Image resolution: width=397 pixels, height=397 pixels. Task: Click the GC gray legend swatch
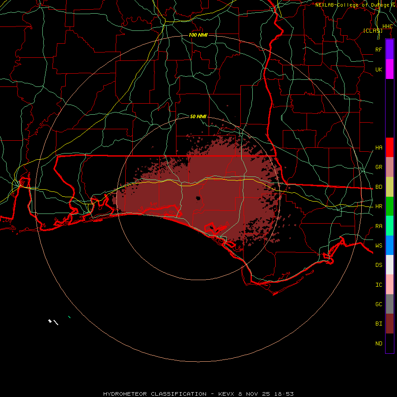pos(390,304)
